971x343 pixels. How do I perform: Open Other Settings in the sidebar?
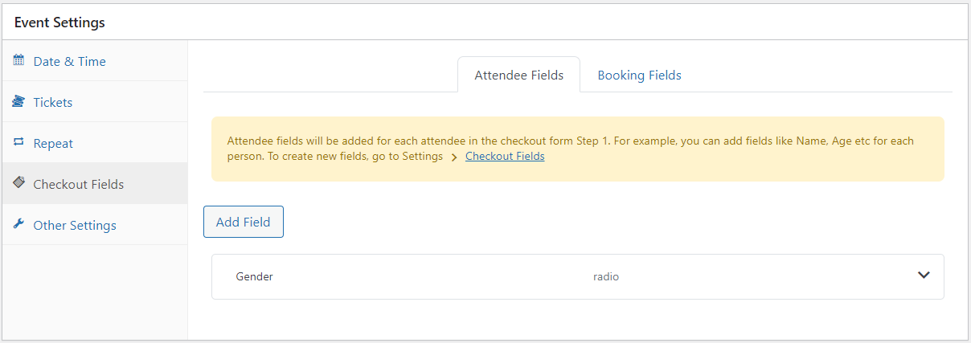(x=75, y=225)
